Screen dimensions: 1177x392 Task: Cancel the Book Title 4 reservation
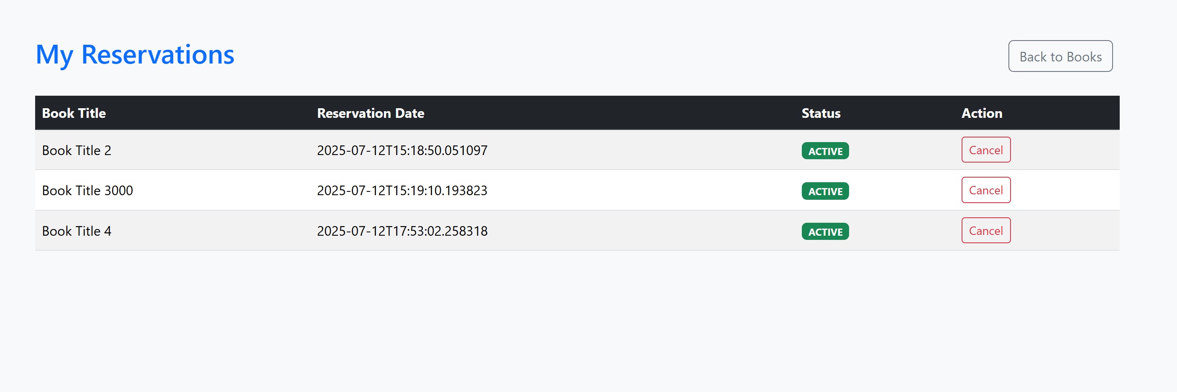(x=985, y=230)
